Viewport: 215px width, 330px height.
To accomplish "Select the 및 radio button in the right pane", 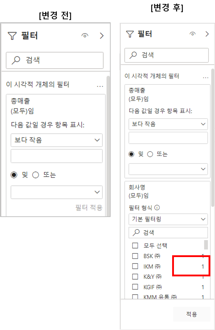I will coord(131,154).
